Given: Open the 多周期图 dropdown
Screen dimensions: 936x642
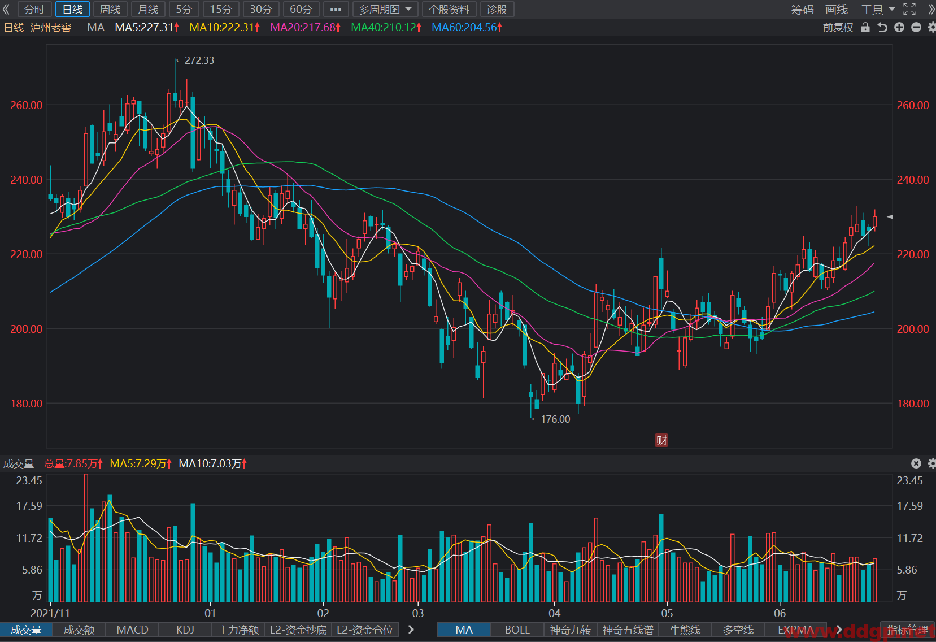Looking at the screenshot, I should tap(385, 9).
